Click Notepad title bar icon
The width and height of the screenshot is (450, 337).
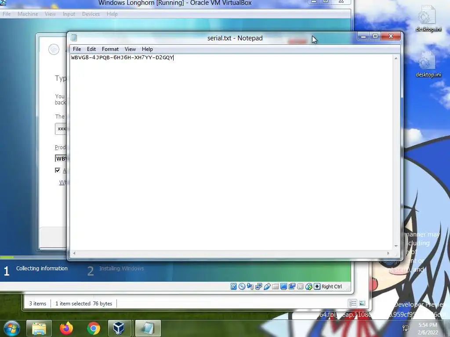(74, 38)
